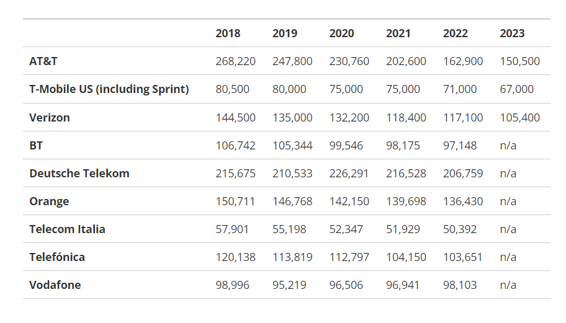This screenshot has height=323, width=566.
Task: Click the Vodafone row label
Action: 55,285
